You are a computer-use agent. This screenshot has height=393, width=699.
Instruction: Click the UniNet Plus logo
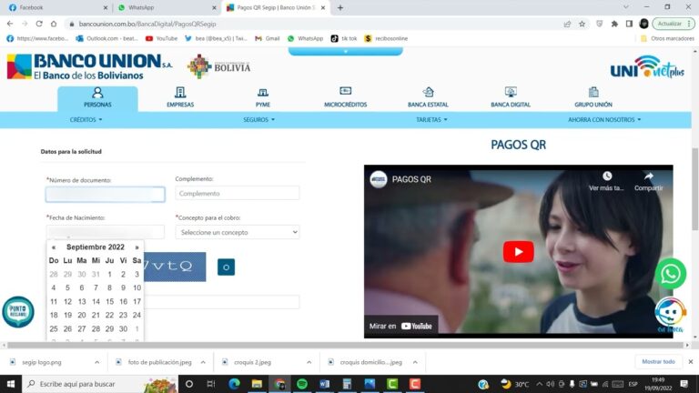tap(647, 66)
